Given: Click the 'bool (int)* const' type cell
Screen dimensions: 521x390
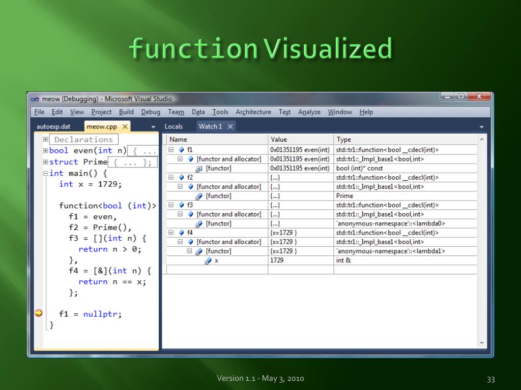Looking at the screenshot, I should click(x=406, y=169).
